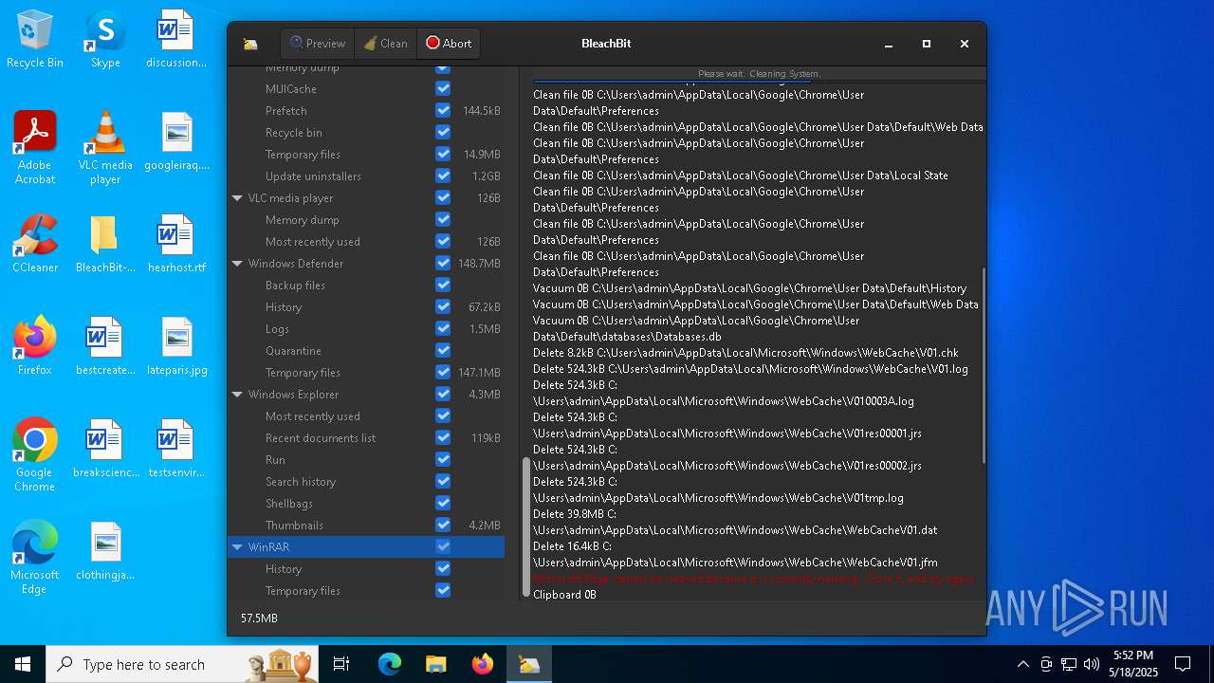This screenshot has height=683, width=1214.
Task: Abort the cleaning operation
Action: pyautogui.click(x=449, y=44)
